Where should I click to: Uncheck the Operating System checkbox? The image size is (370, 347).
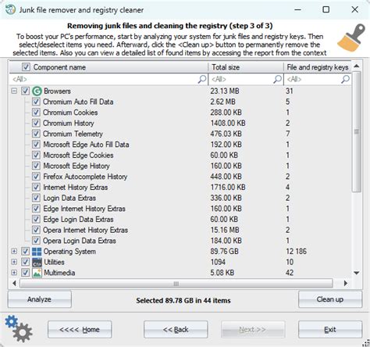click(25, 252)
